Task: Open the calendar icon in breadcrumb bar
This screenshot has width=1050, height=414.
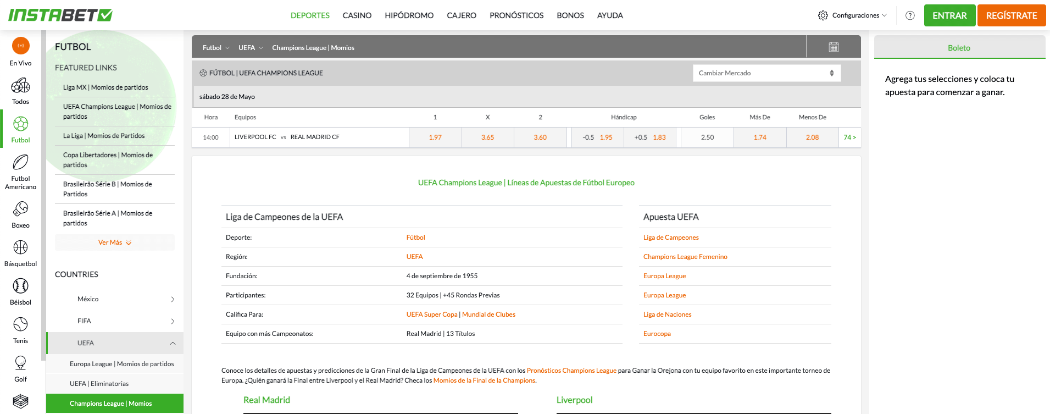Action: point(834,47)
